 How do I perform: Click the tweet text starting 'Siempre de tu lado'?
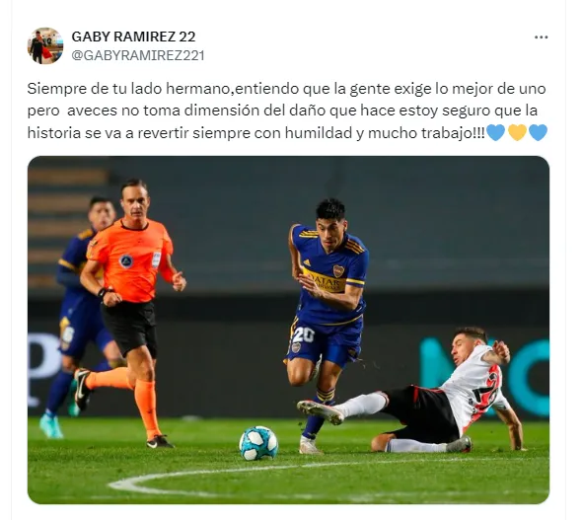[287, 111]
